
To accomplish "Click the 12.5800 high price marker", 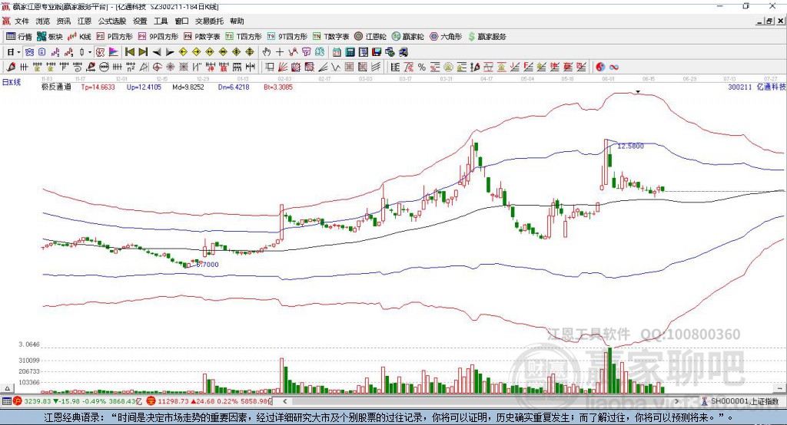I will [x=630, y=146].
